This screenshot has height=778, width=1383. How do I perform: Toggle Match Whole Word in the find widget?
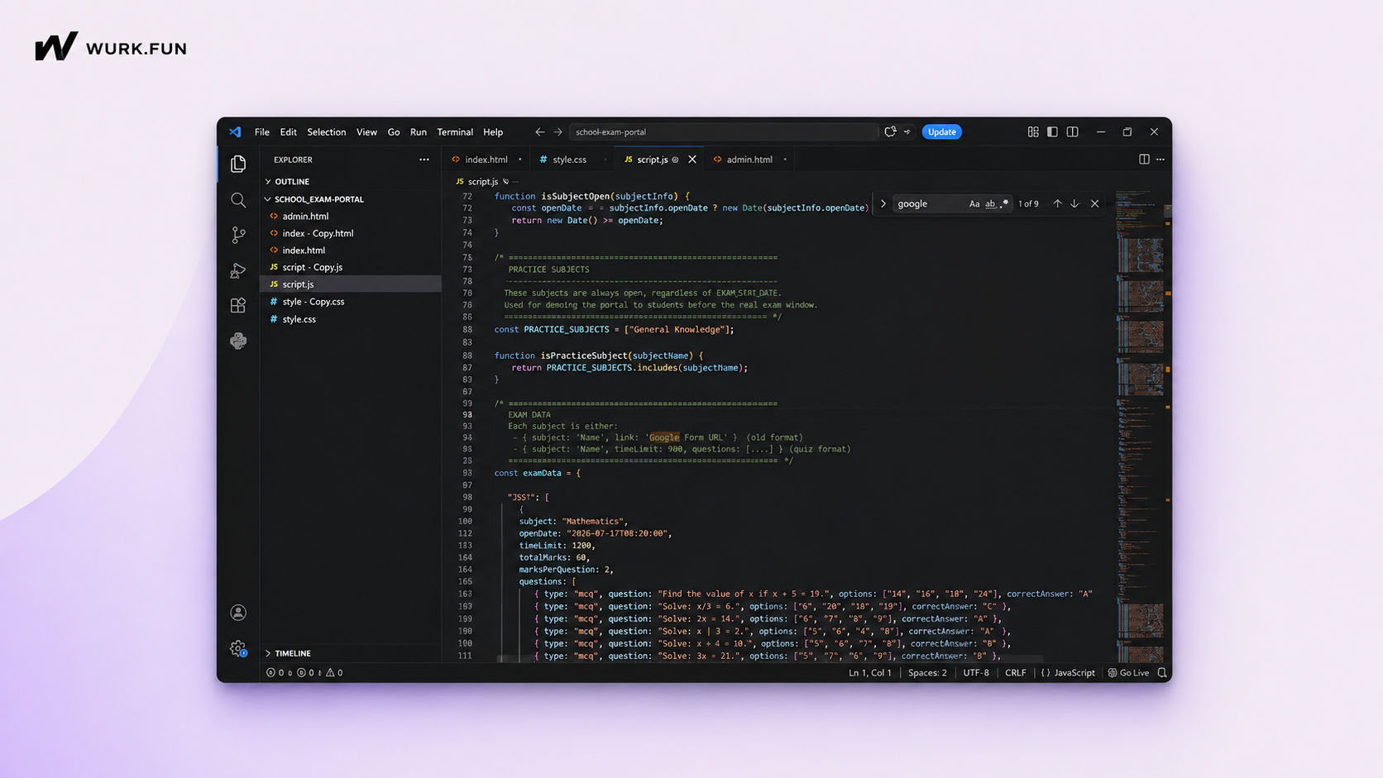coord(990,204)
